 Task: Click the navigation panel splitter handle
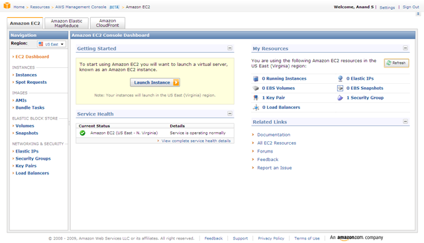pos(69,123)
